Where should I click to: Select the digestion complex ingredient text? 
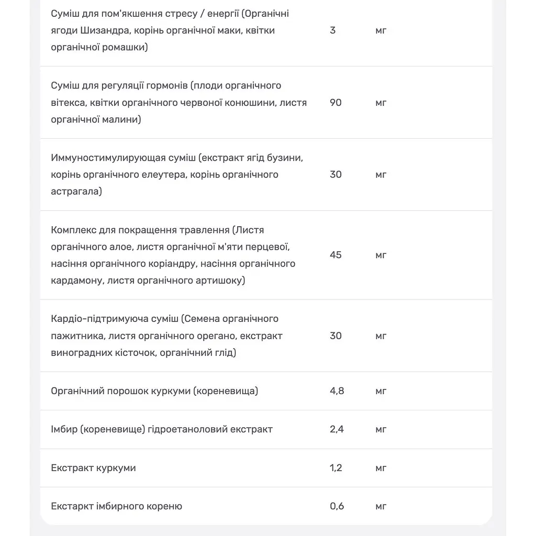(173, 255)
